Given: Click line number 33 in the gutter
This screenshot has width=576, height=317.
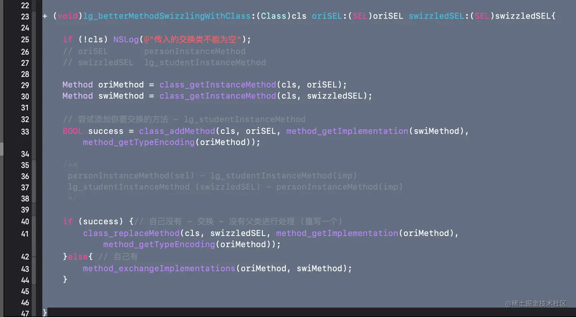Looking at the screenshot, I should (25, 132).
